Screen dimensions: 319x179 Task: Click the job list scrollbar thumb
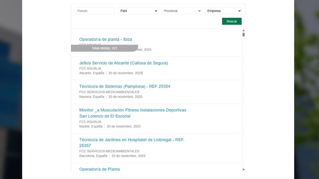[x=244, y=35]
